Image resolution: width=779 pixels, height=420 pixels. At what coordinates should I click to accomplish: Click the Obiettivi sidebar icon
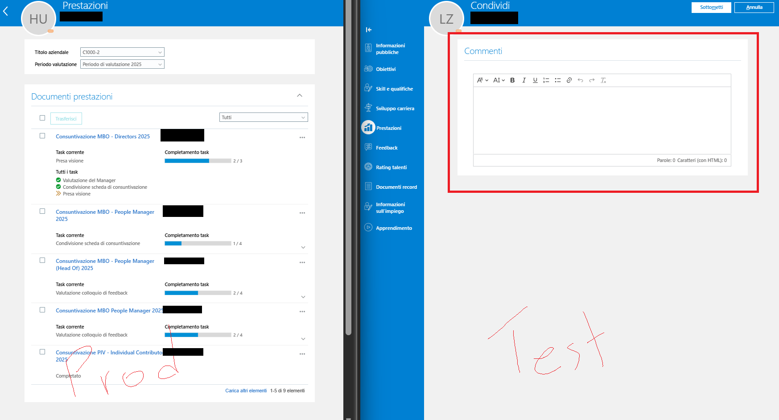click(368, 69)
